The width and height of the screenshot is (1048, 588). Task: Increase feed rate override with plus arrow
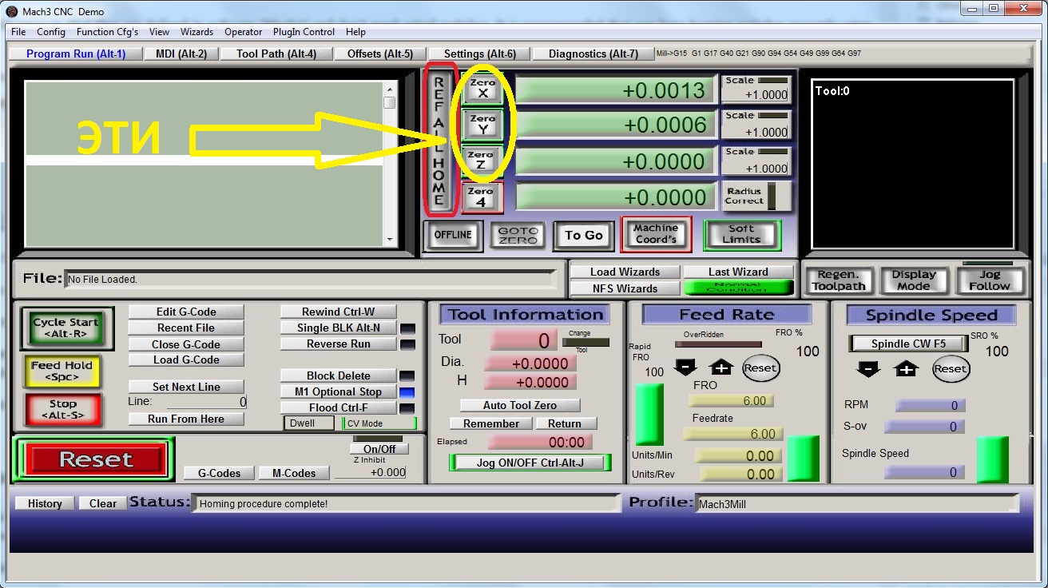pos(720,367)
